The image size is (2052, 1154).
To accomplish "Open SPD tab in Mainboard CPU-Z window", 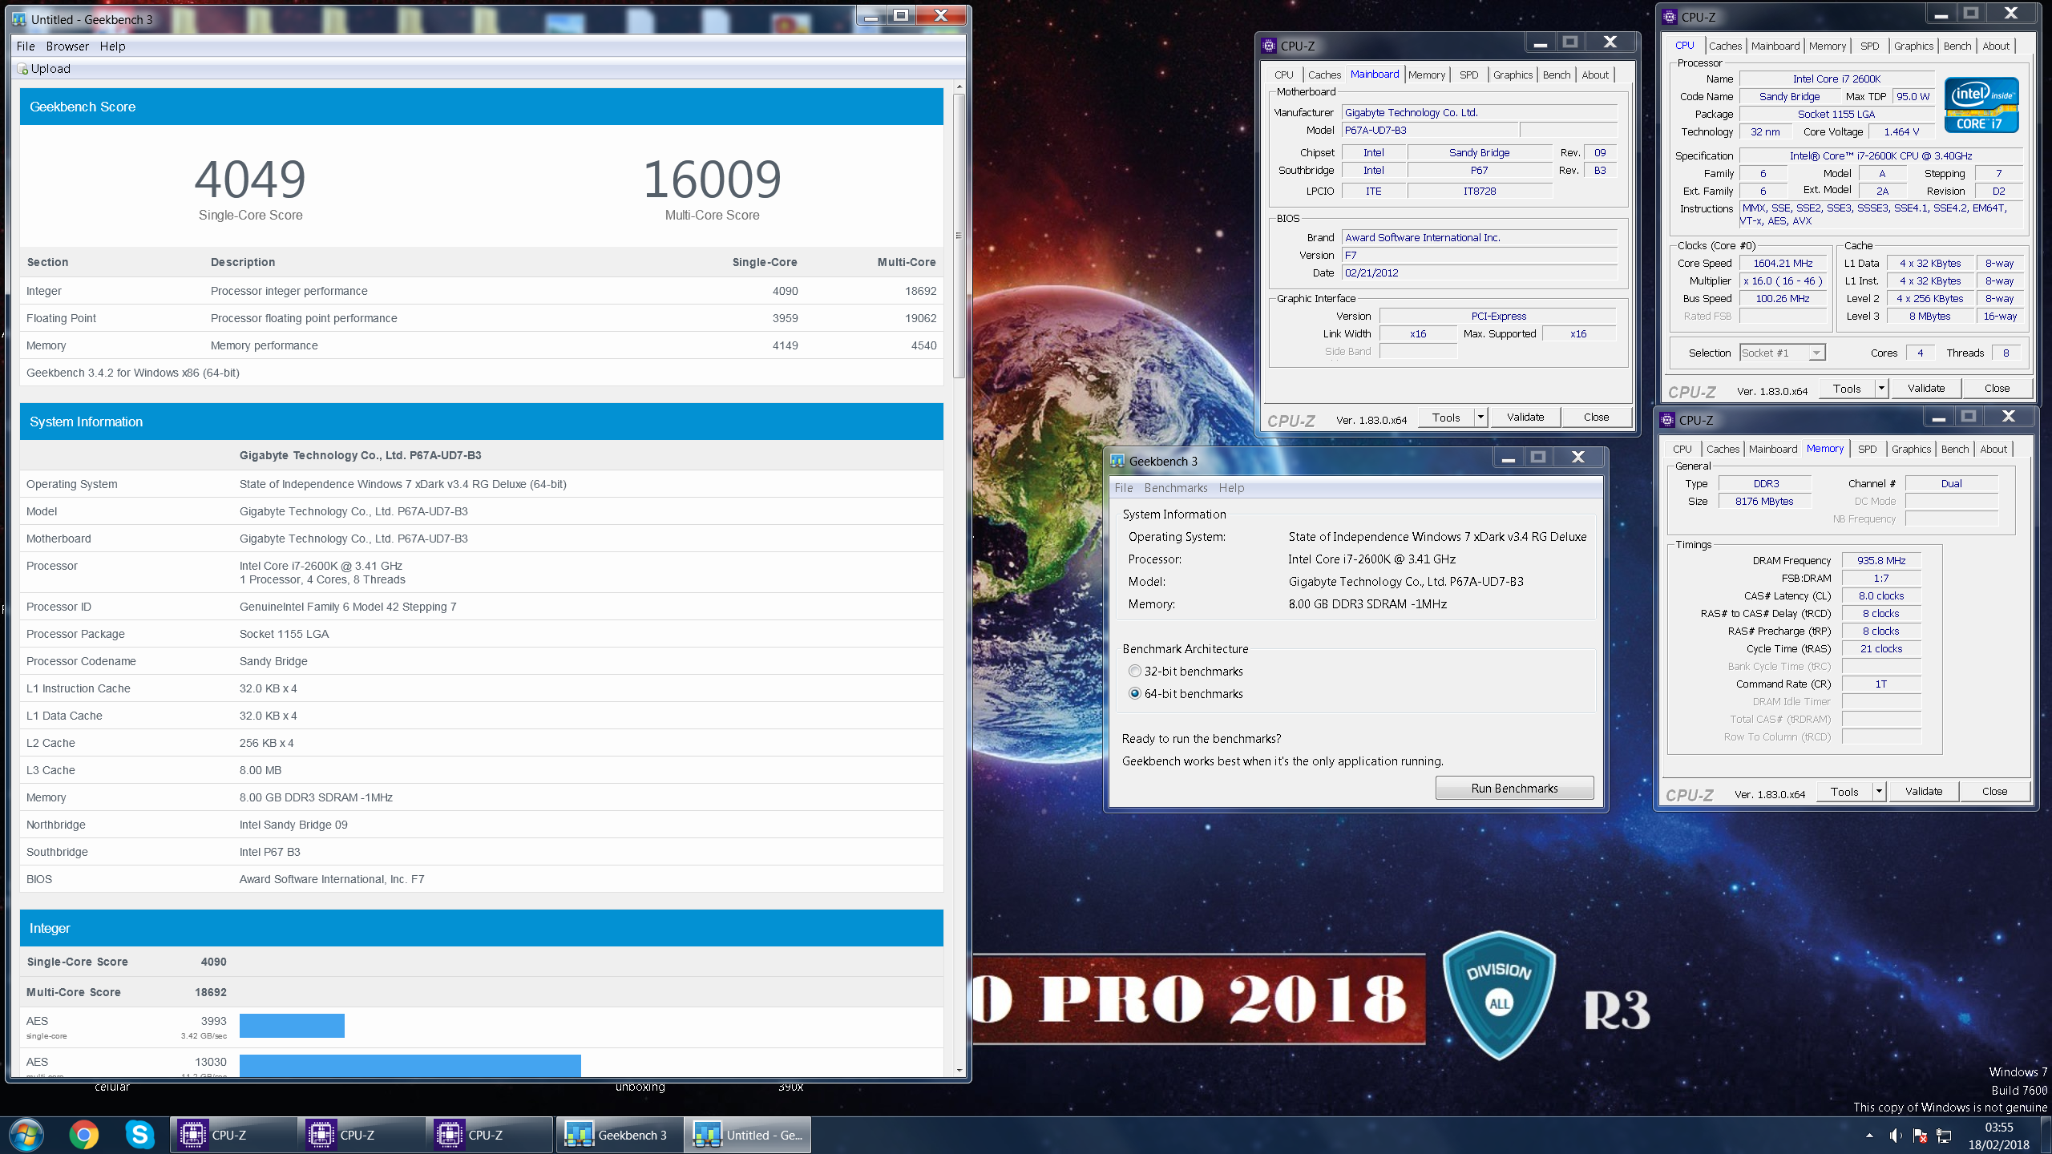I will click(x=1468, y=75).
